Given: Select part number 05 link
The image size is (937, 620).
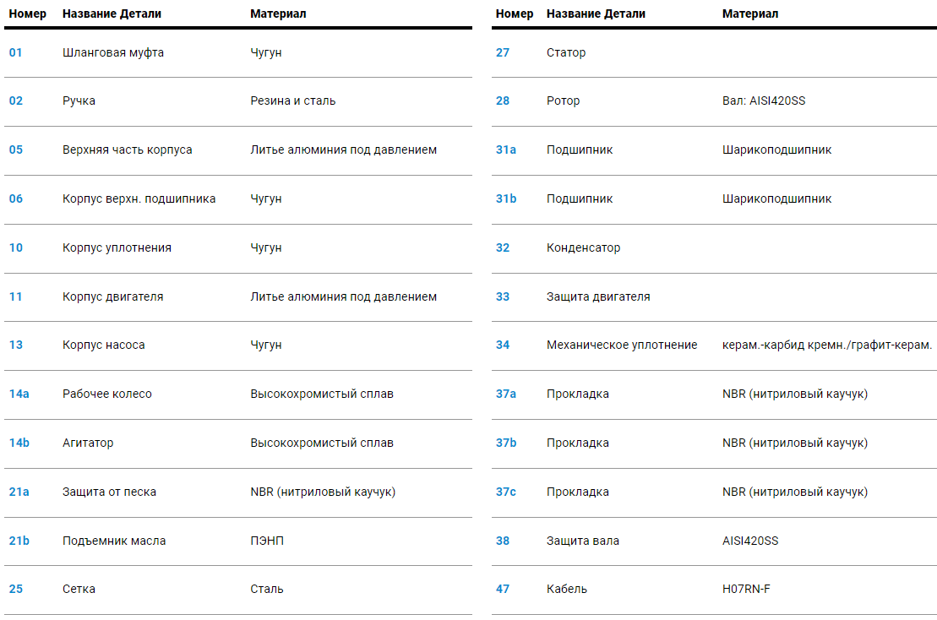Looking at the screenshot, I should 16,150.
